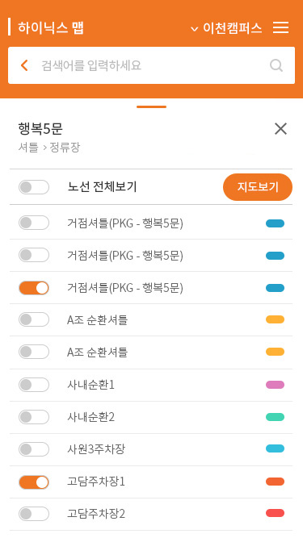Viewport: 303px width, 538px height.
Task: Close the 행복5문 panel with X
Action: pyautogui.click(x=280, y=129)
